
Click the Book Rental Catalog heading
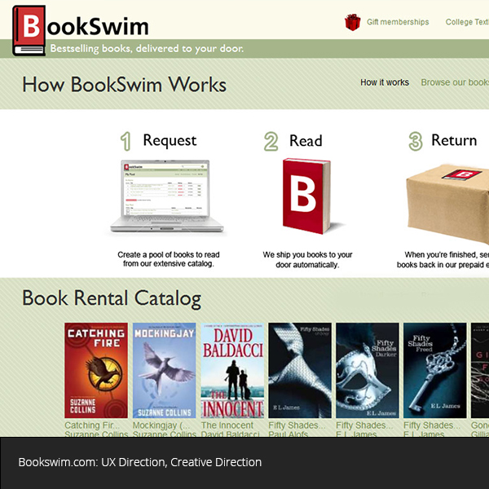tap(112, 298)
